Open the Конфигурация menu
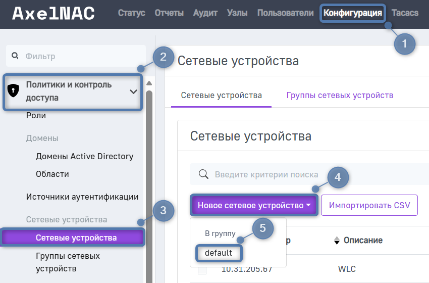The width and height of the screenshot is (429, 283). tap(353, 13)
